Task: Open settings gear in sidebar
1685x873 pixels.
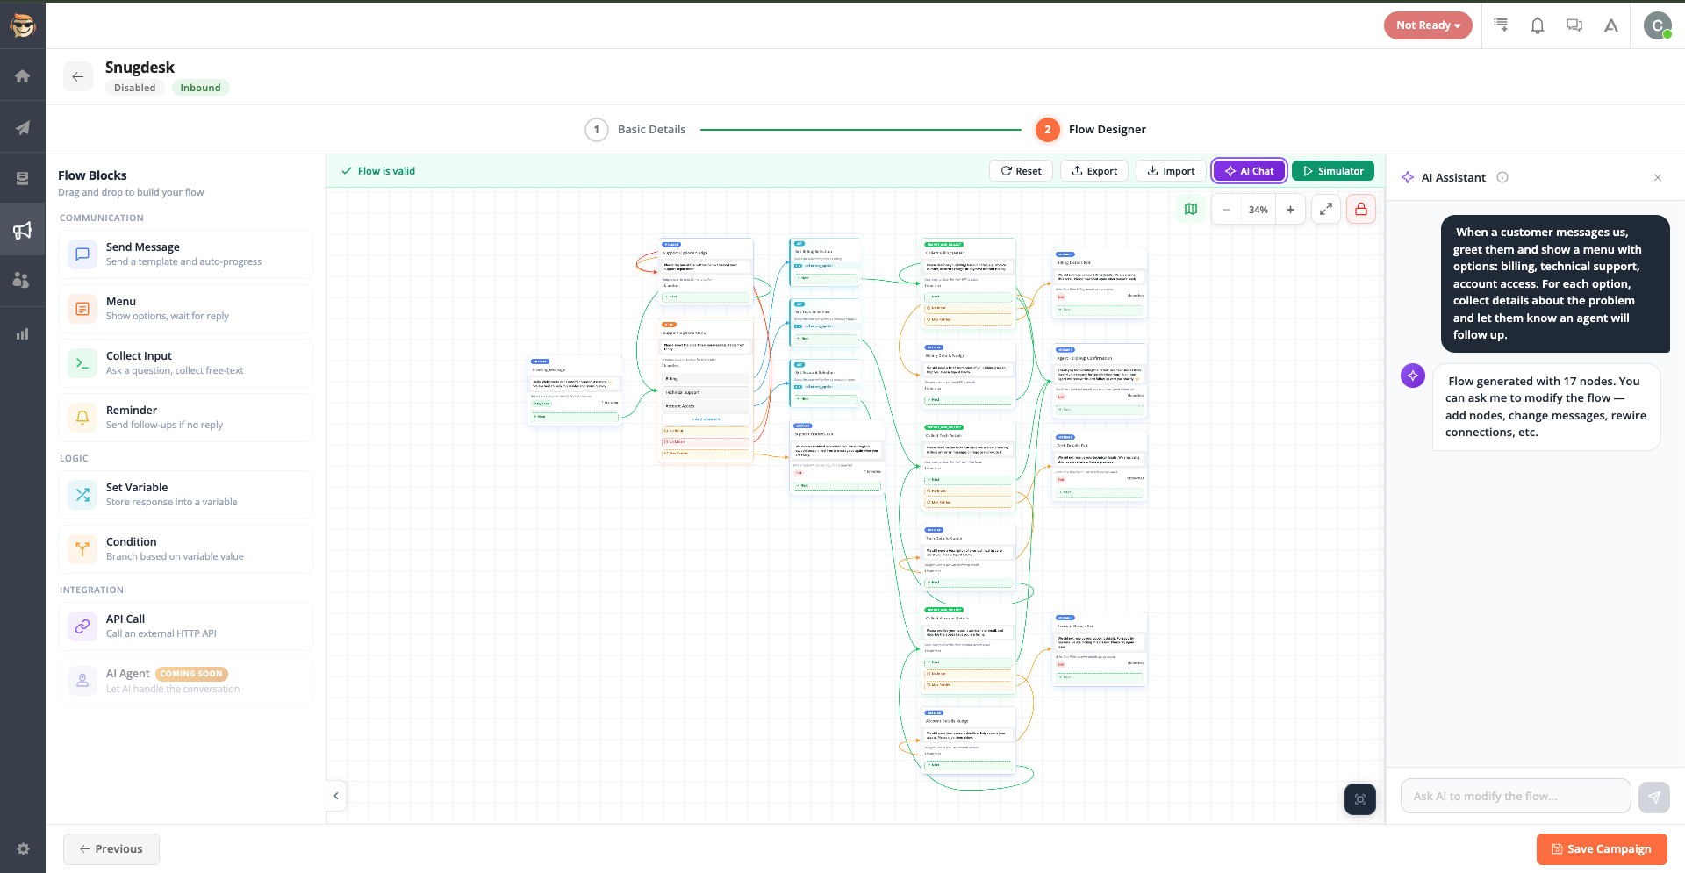Action: [x=23, y=848]
